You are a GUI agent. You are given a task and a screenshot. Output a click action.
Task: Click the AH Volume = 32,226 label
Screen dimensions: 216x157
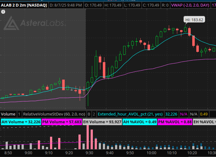tap(21, 122)
